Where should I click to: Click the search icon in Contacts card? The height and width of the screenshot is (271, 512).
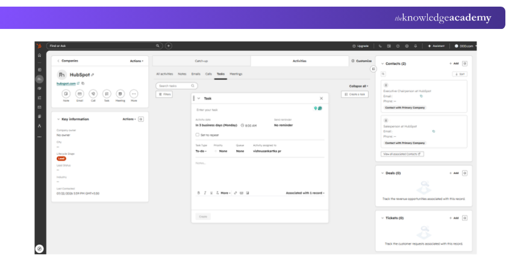point(383,74)
